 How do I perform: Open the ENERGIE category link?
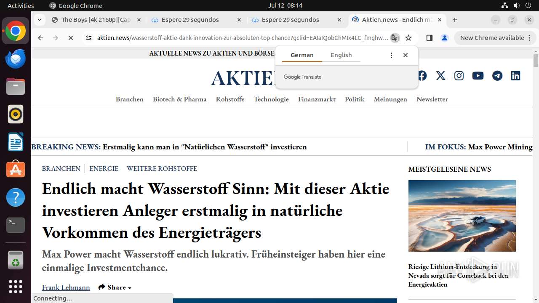point(104,168)
